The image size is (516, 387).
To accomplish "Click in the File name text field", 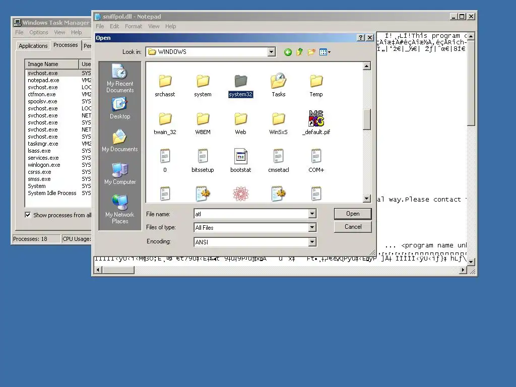I will (251, 214).
